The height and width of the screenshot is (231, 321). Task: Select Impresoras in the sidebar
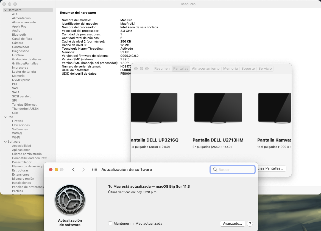[x=20, y=67]
